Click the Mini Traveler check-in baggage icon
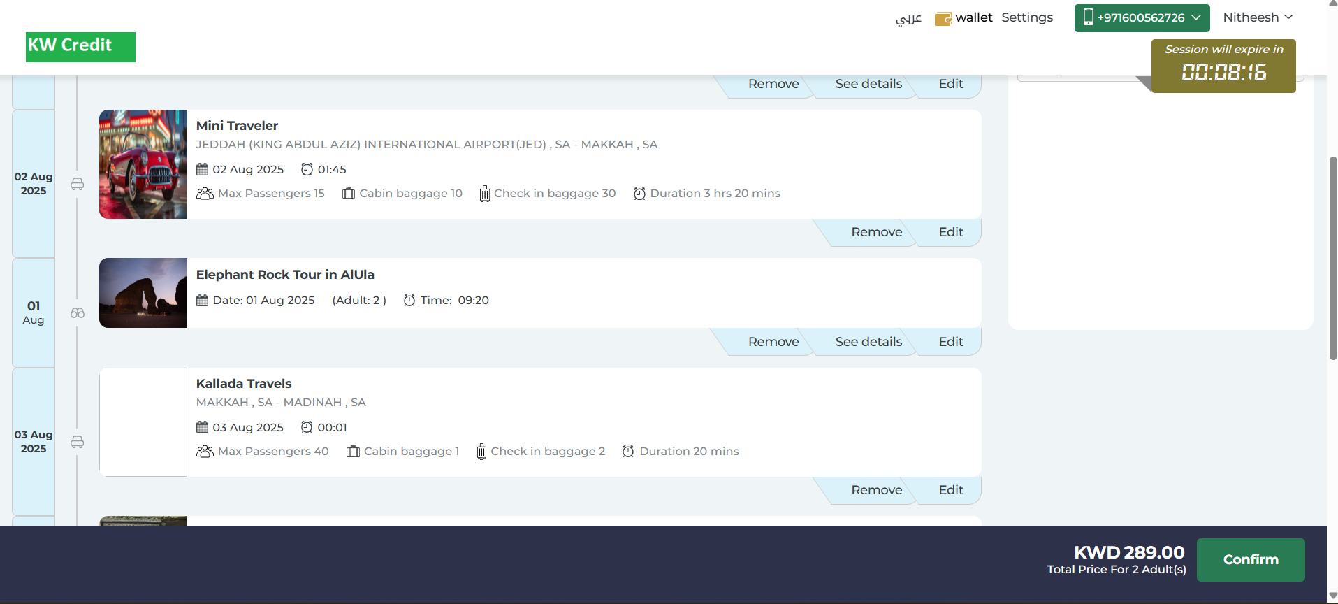Viewport: 1338px width, 604px height. (x=484, y=194)
